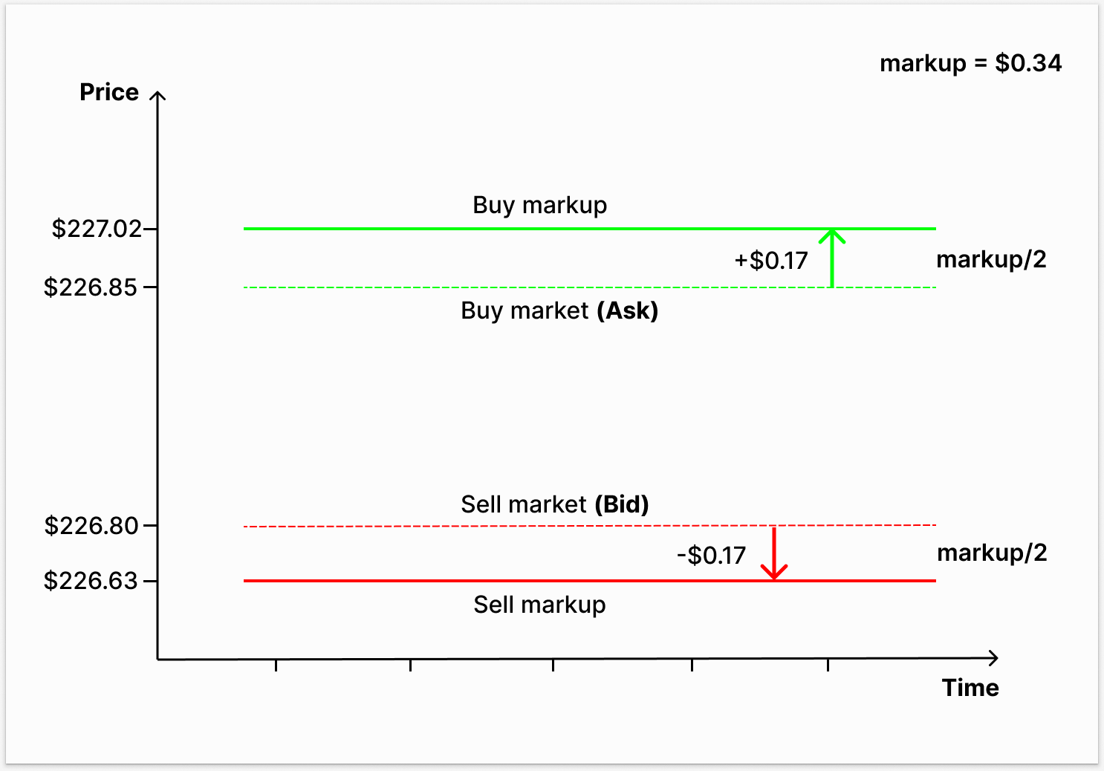Click the "Time" axis title
The height and width of the screenshot is (771, 1104).
click(x=970, y=688)
